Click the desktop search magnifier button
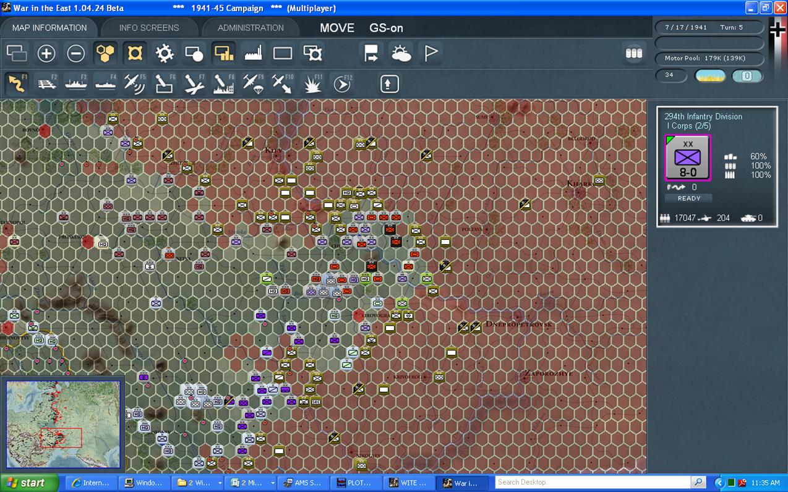This screenshot has width=788, height=492. (x=698, y=483)
